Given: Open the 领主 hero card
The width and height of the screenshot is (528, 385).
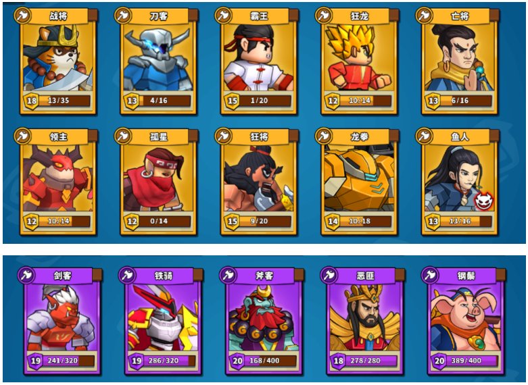Looking at the screenshot, I should (x=58, y=182).
